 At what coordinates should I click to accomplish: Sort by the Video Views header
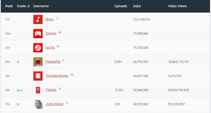[x=177, y=6]
